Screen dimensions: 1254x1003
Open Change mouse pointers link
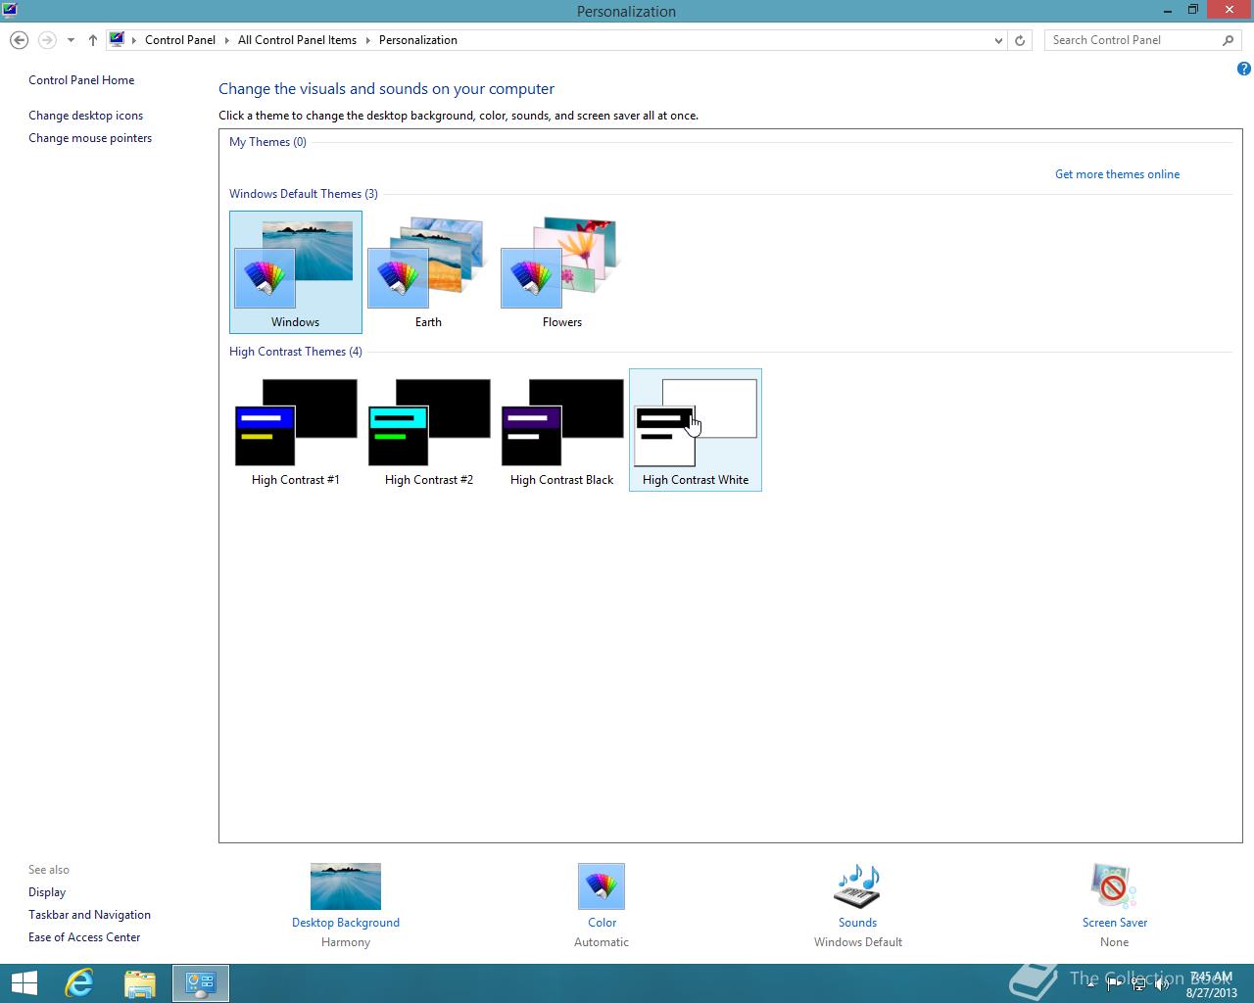coord(90,138)
